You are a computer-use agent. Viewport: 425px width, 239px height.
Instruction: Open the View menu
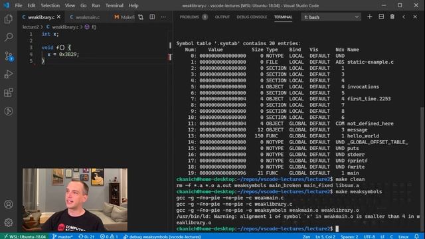click(70, 5)
